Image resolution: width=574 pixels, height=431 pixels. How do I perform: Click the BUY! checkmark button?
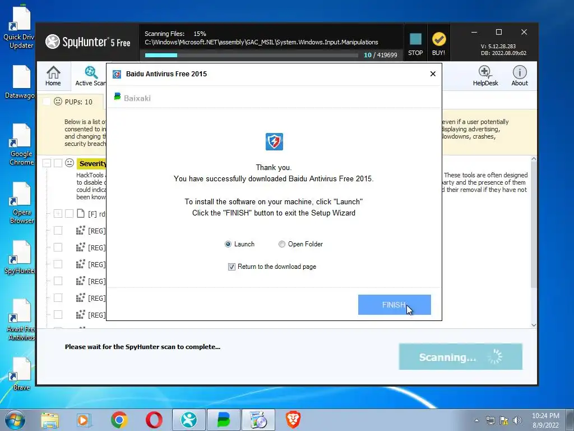[x=438, y=44]
